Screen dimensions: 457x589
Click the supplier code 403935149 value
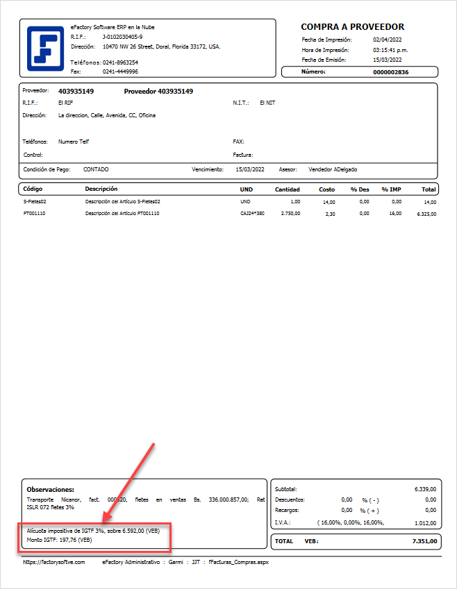coord(76,92)
